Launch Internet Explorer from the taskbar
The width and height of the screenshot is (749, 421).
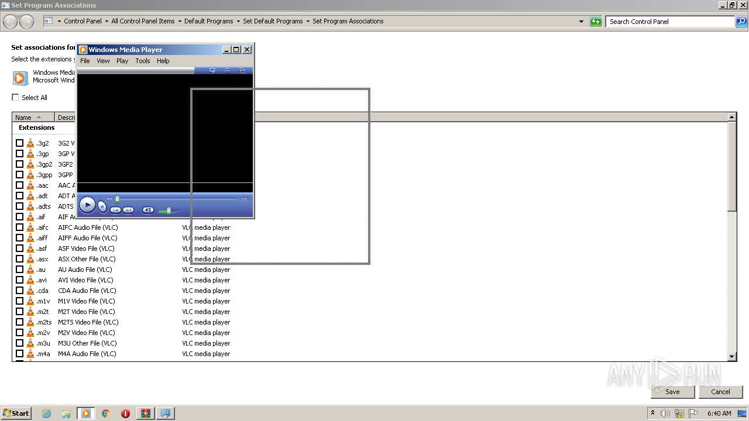[46, 413]
